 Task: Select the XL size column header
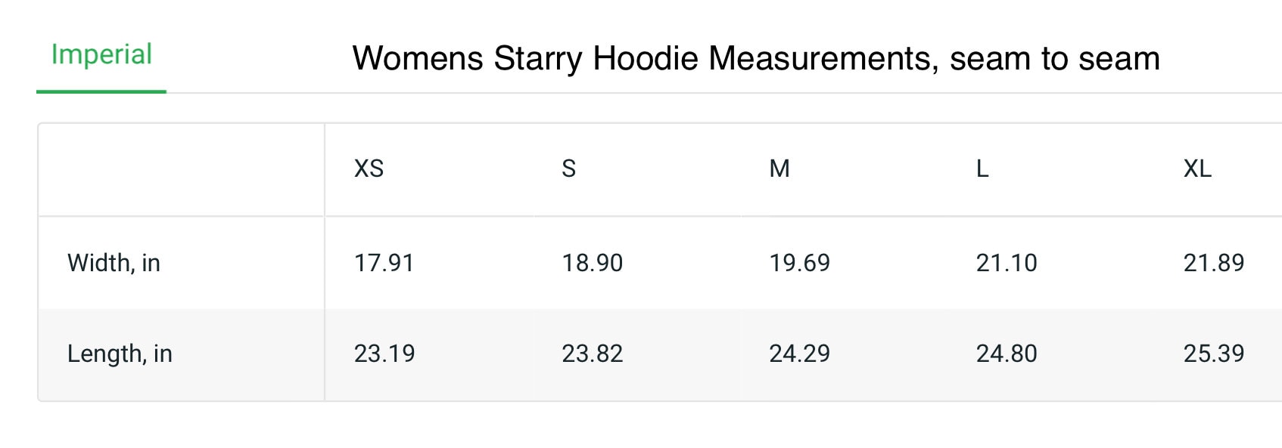(x=1197, y=168)
